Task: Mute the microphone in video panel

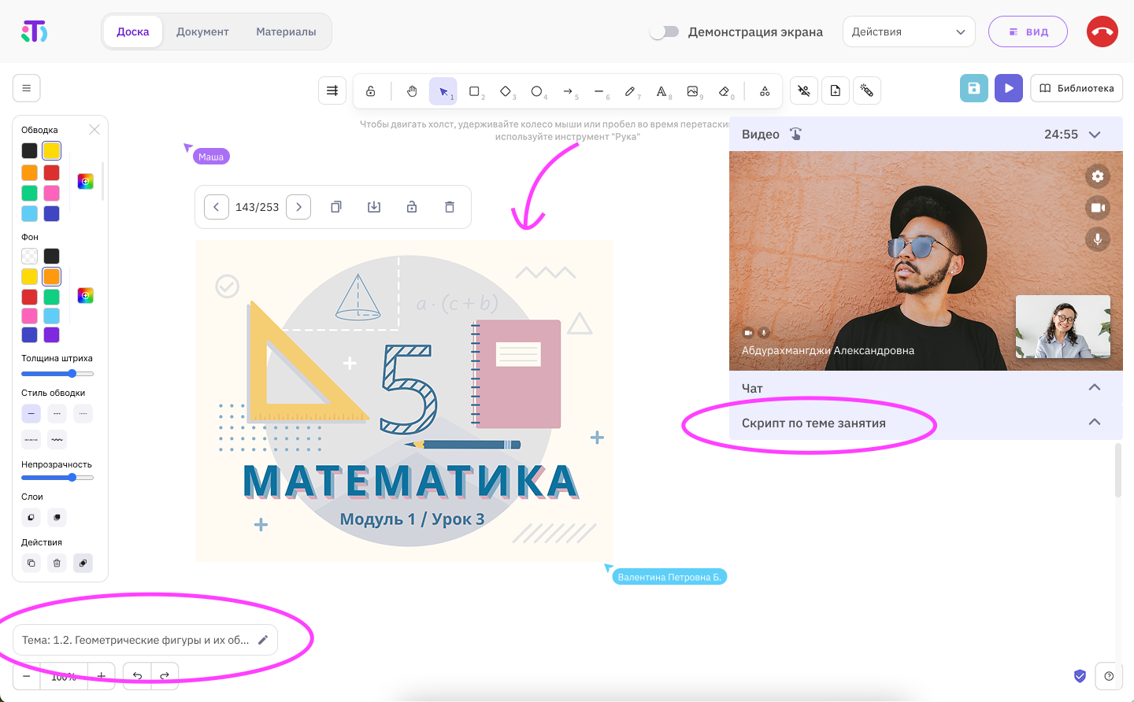Action: [x=1098, y=238]
